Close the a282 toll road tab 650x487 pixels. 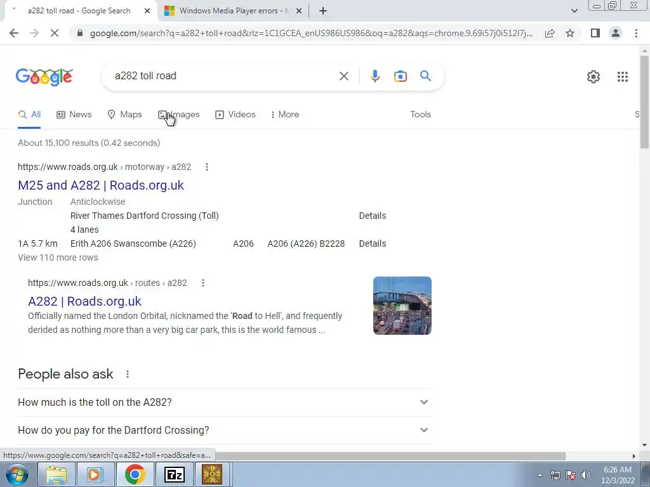click(147, 11)
